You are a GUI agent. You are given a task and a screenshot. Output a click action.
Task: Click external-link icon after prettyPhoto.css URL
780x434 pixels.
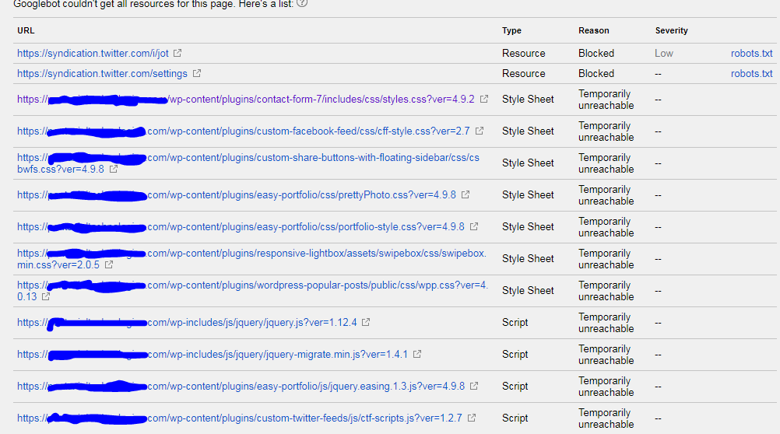coord(464,195)
